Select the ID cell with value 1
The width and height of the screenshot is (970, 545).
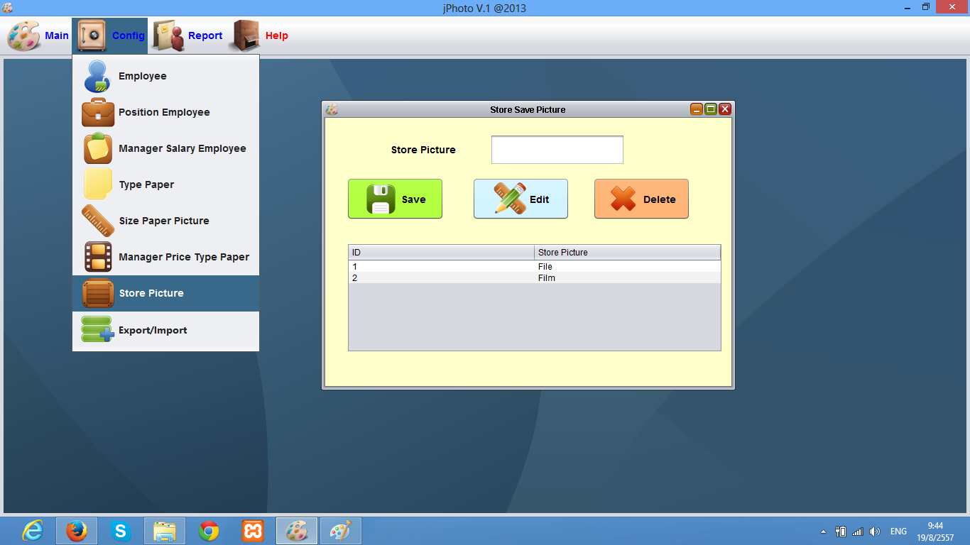pyautogui.click(x=442, y=267)
